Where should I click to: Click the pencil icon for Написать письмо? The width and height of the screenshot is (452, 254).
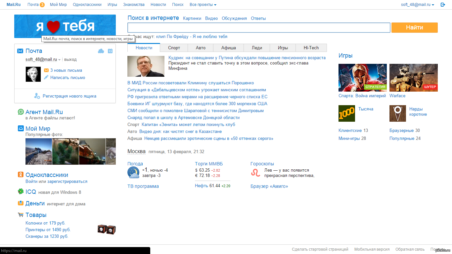(46, 77)
